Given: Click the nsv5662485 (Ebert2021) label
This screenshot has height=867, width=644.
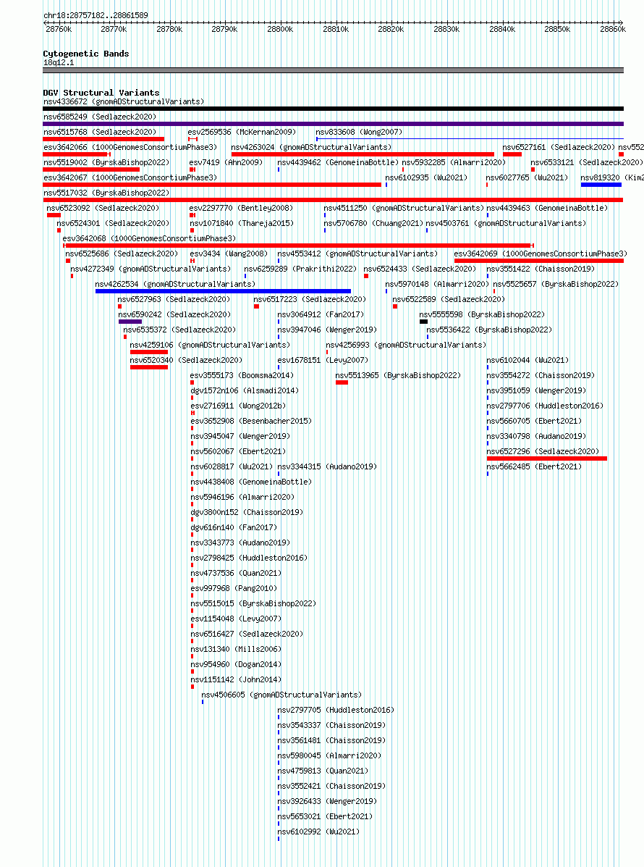Looking at the screenshot, I should (534, 466).
